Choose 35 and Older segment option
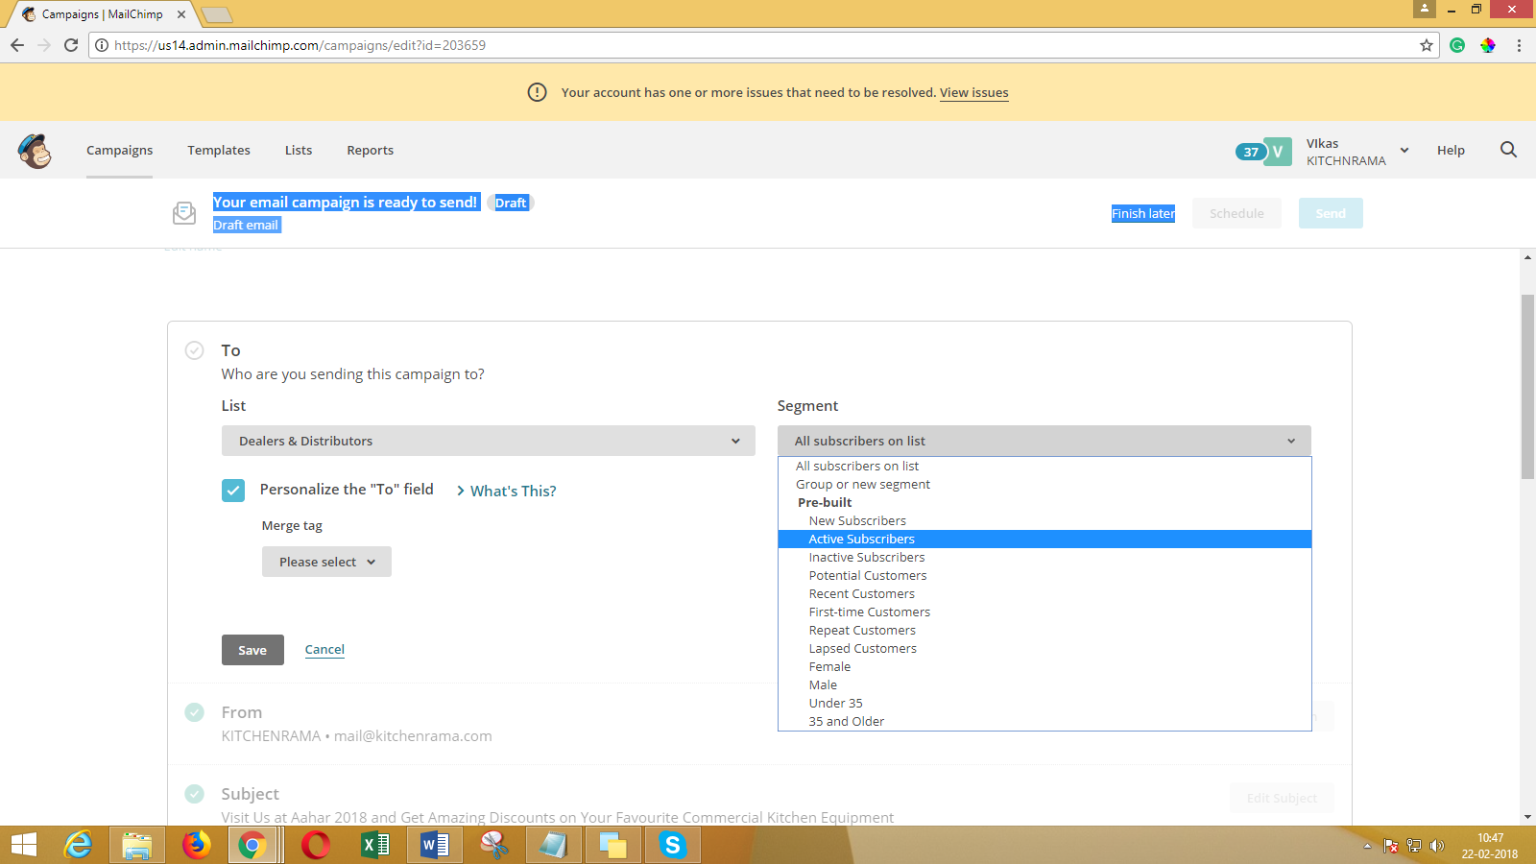The width and height of the screenshot is (1536, 864). click(x=1044, y=721)
